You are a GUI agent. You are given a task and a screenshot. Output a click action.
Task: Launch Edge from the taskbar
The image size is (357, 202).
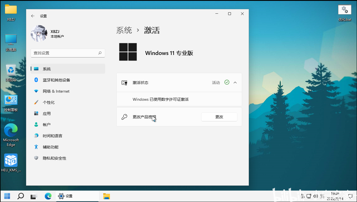[x=48, y=196]
